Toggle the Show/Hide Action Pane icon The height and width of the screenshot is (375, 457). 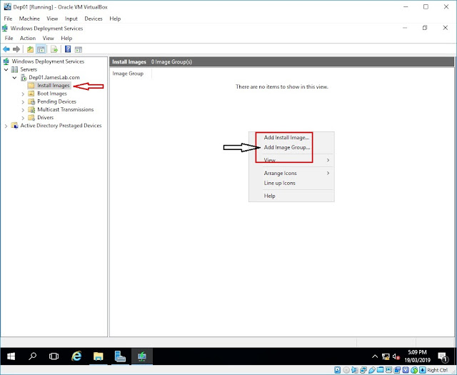tap(79, 49)
